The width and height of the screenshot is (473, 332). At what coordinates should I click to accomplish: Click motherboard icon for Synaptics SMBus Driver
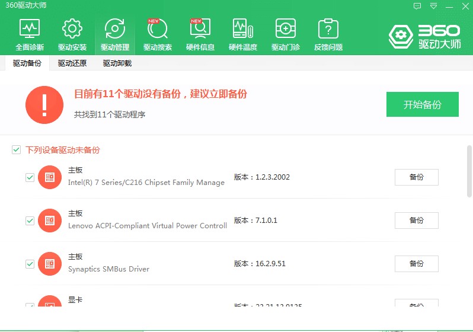click(x=50, y=264)
